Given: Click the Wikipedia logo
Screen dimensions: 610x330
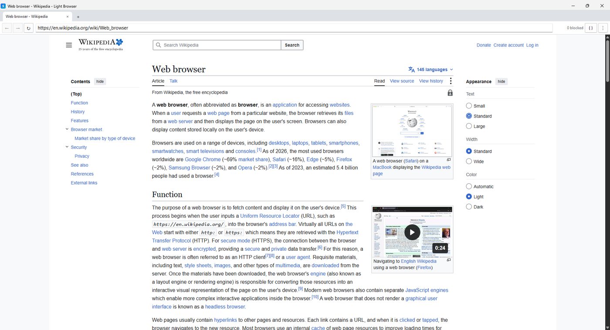Looking at the screenshot, I should pyautogui.click(x=101, y=44).
